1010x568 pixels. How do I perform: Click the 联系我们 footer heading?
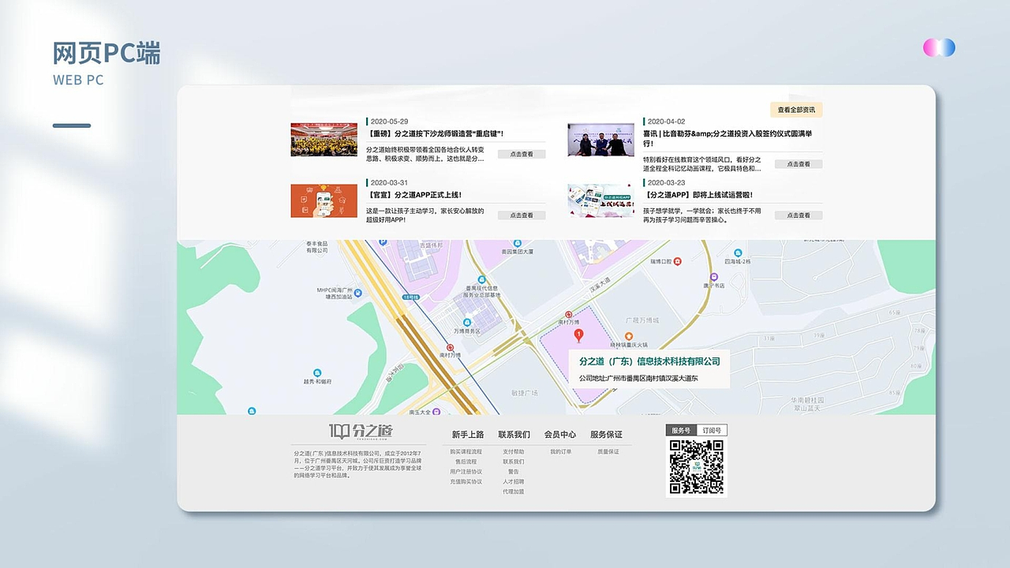[x=514, y=435]
